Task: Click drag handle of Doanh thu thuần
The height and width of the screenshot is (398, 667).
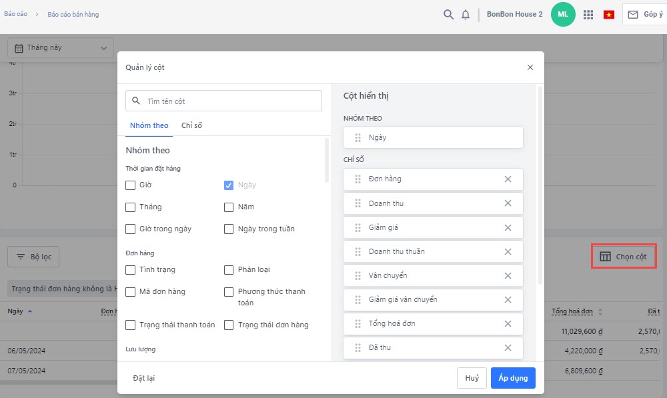Action: [358, 251]
